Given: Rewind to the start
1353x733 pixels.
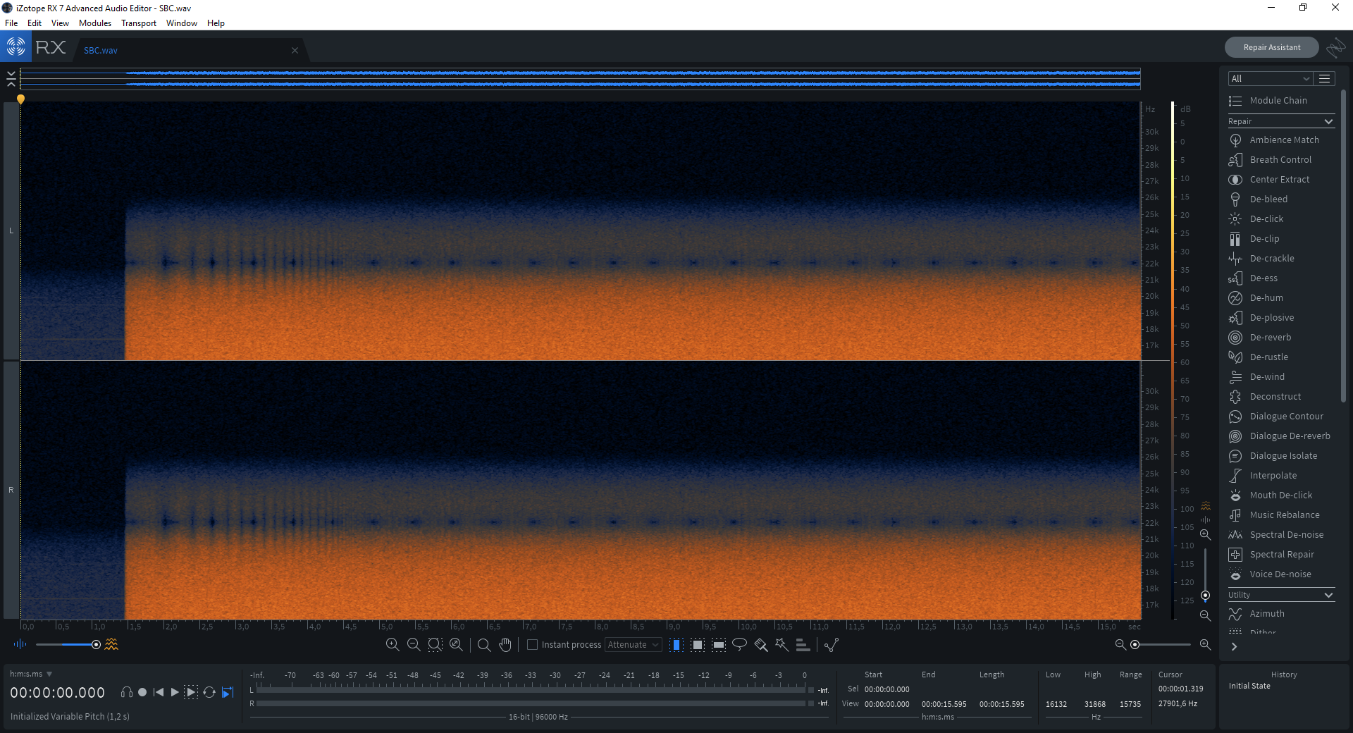Looking at the screenshot, I should 159,692.
